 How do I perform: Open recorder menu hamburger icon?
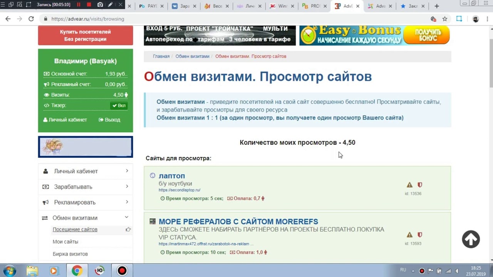coord(3,5)
